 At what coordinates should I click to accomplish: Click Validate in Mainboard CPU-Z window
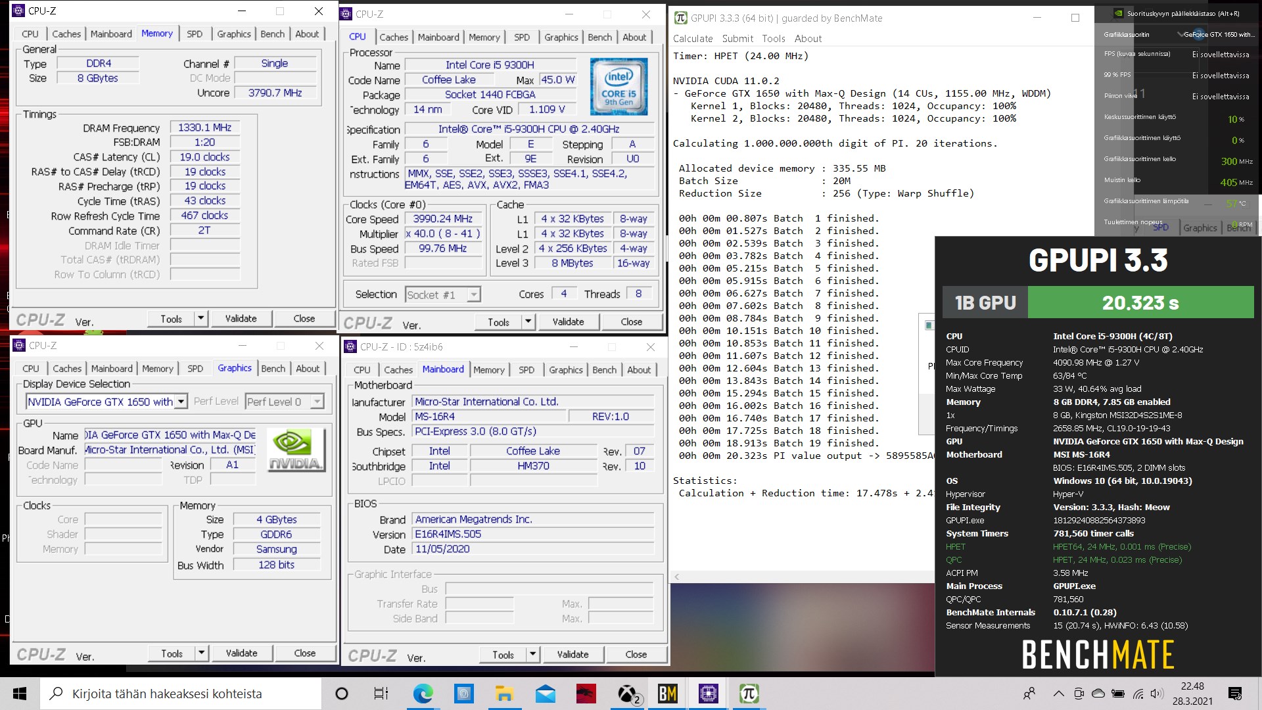[x=573, y=654]
